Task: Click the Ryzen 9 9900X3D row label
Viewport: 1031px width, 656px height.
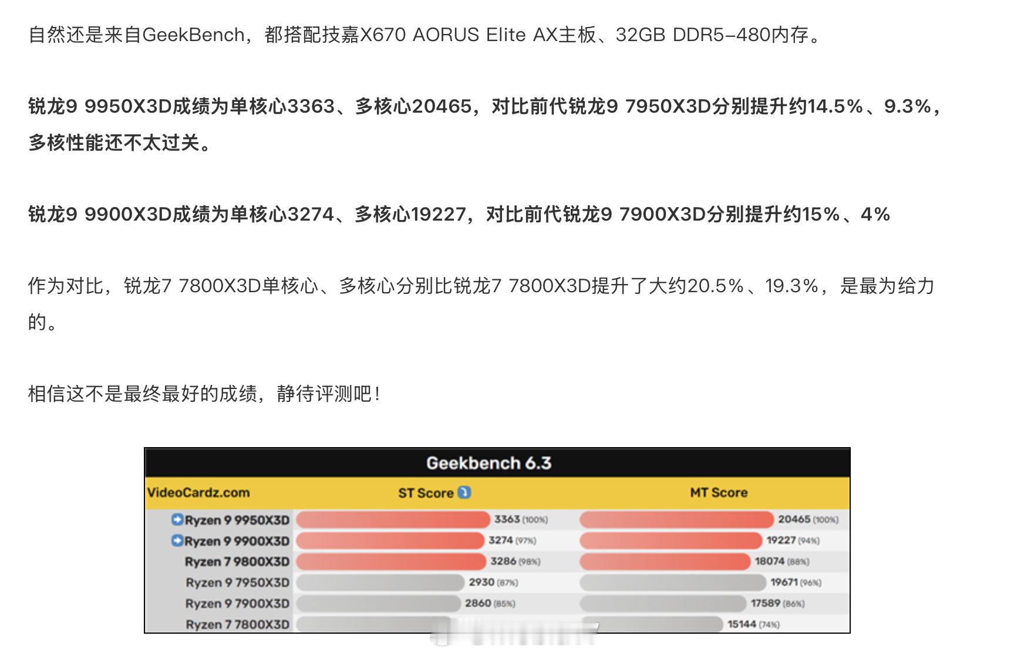Action: pos(237,541)
